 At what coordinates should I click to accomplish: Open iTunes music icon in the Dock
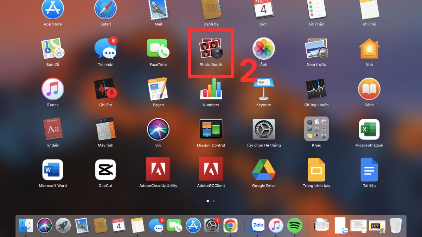pyautogui.click(x=276, y=225)
